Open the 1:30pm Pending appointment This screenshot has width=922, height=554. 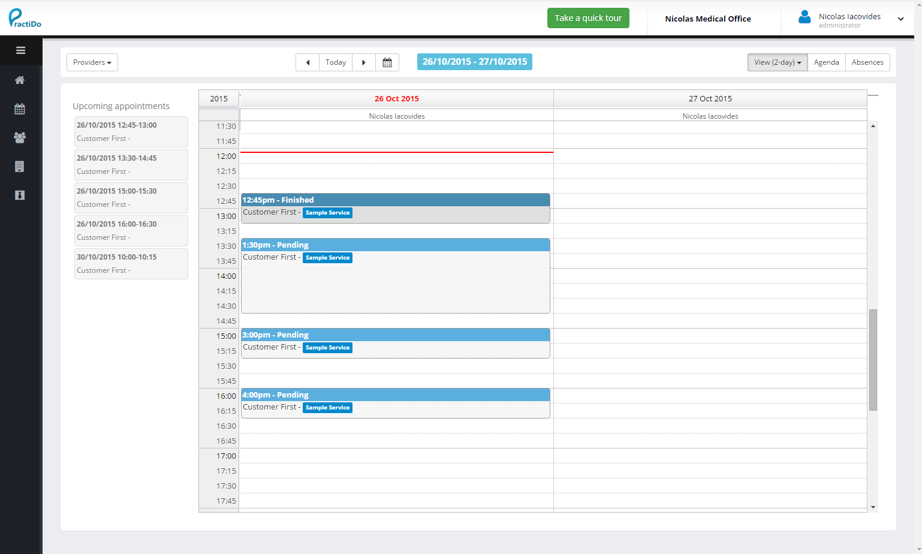click(x=396, y=276)
